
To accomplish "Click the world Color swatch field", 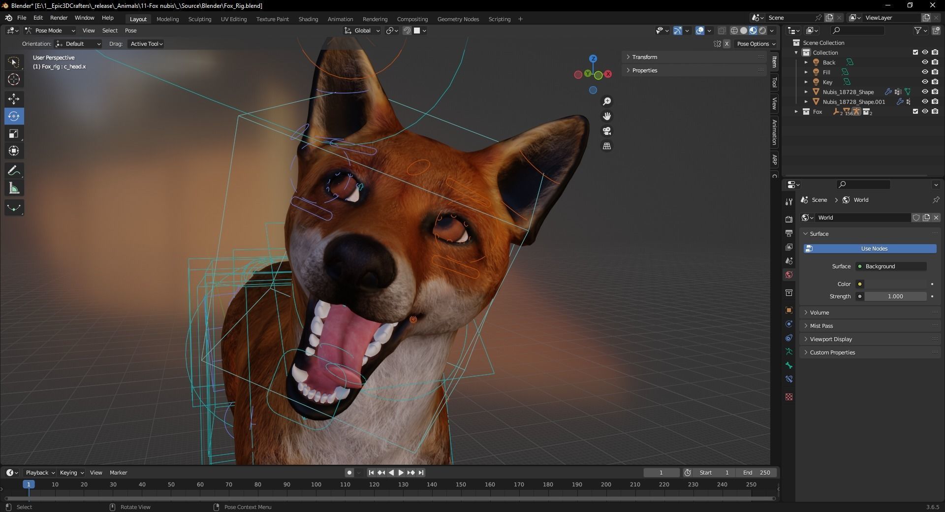I will click(x=896, y=284).
